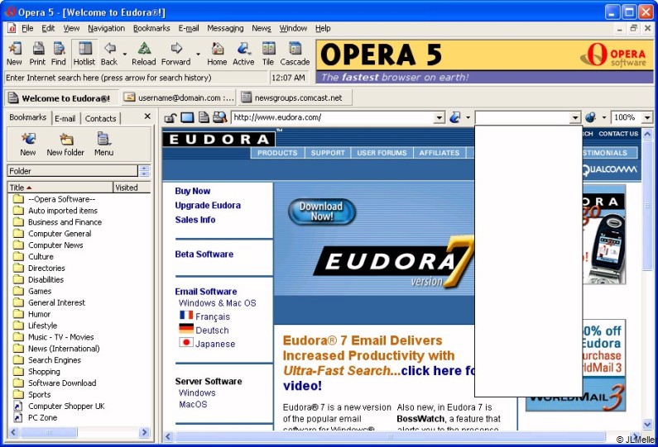Tile the windows with the Tile icon
This screenshot has width=658, height=447.
click(x=268, y=54)
